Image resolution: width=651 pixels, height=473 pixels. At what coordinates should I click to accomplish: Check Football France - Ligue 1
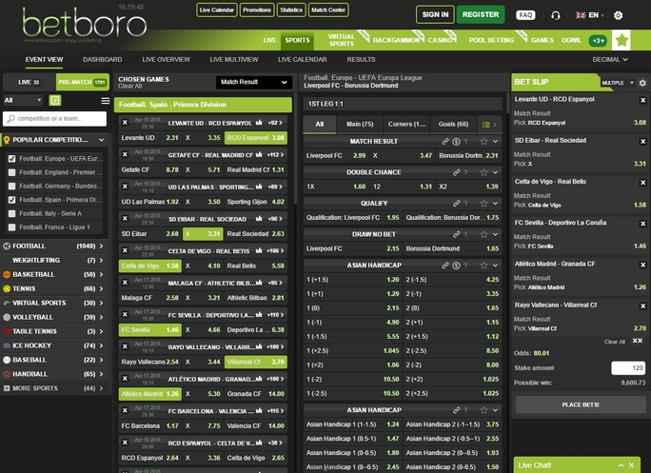pyautogui.click(x=12, y=227)
